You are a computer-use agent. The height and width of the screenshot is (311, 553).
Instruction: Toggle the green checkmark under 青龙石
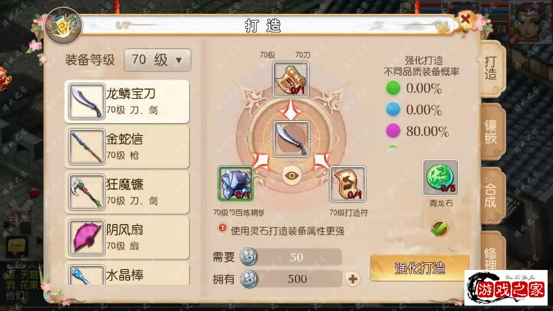coord(440,229)
